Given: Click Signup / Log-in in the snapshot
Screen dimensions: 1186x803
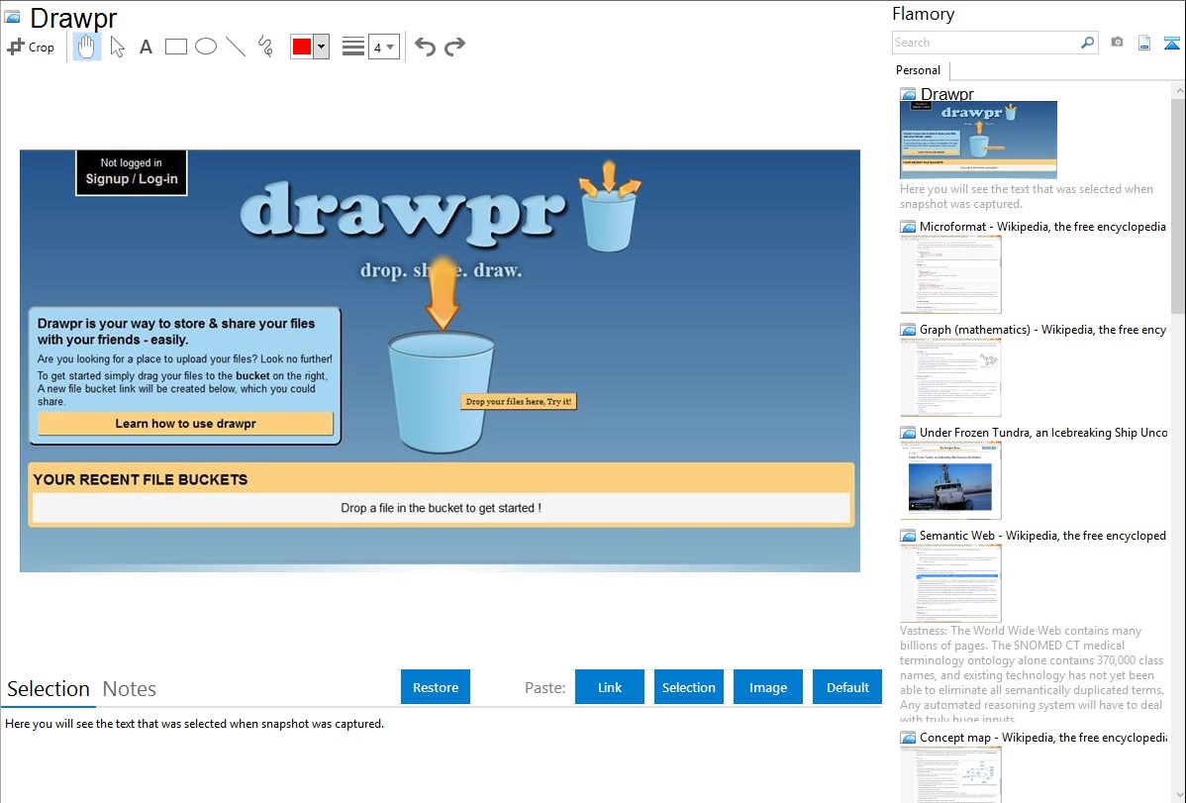Looking at the screenshot, I should click(132, 179).
